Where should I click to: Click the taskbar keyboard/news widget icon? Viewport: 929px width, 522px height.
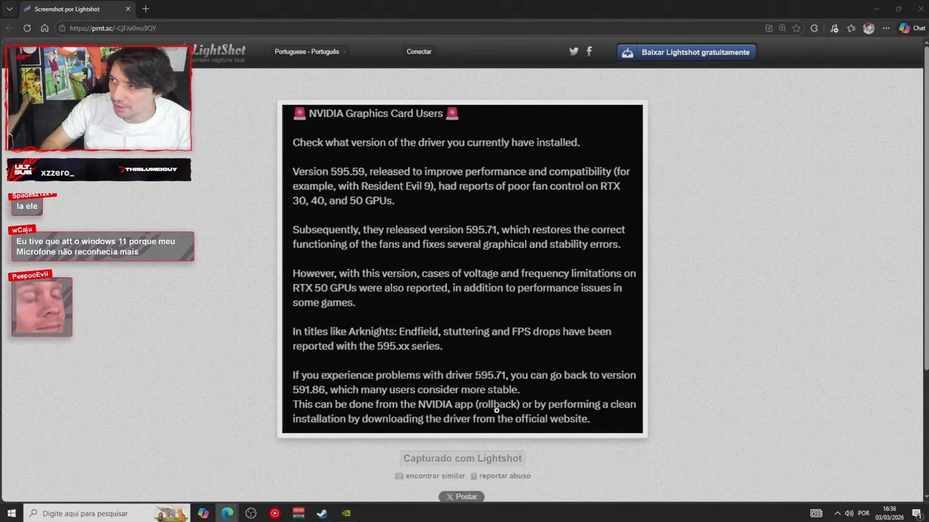817,513
